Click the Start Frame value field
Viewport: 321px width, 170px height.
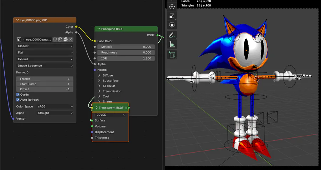[45, 84]
